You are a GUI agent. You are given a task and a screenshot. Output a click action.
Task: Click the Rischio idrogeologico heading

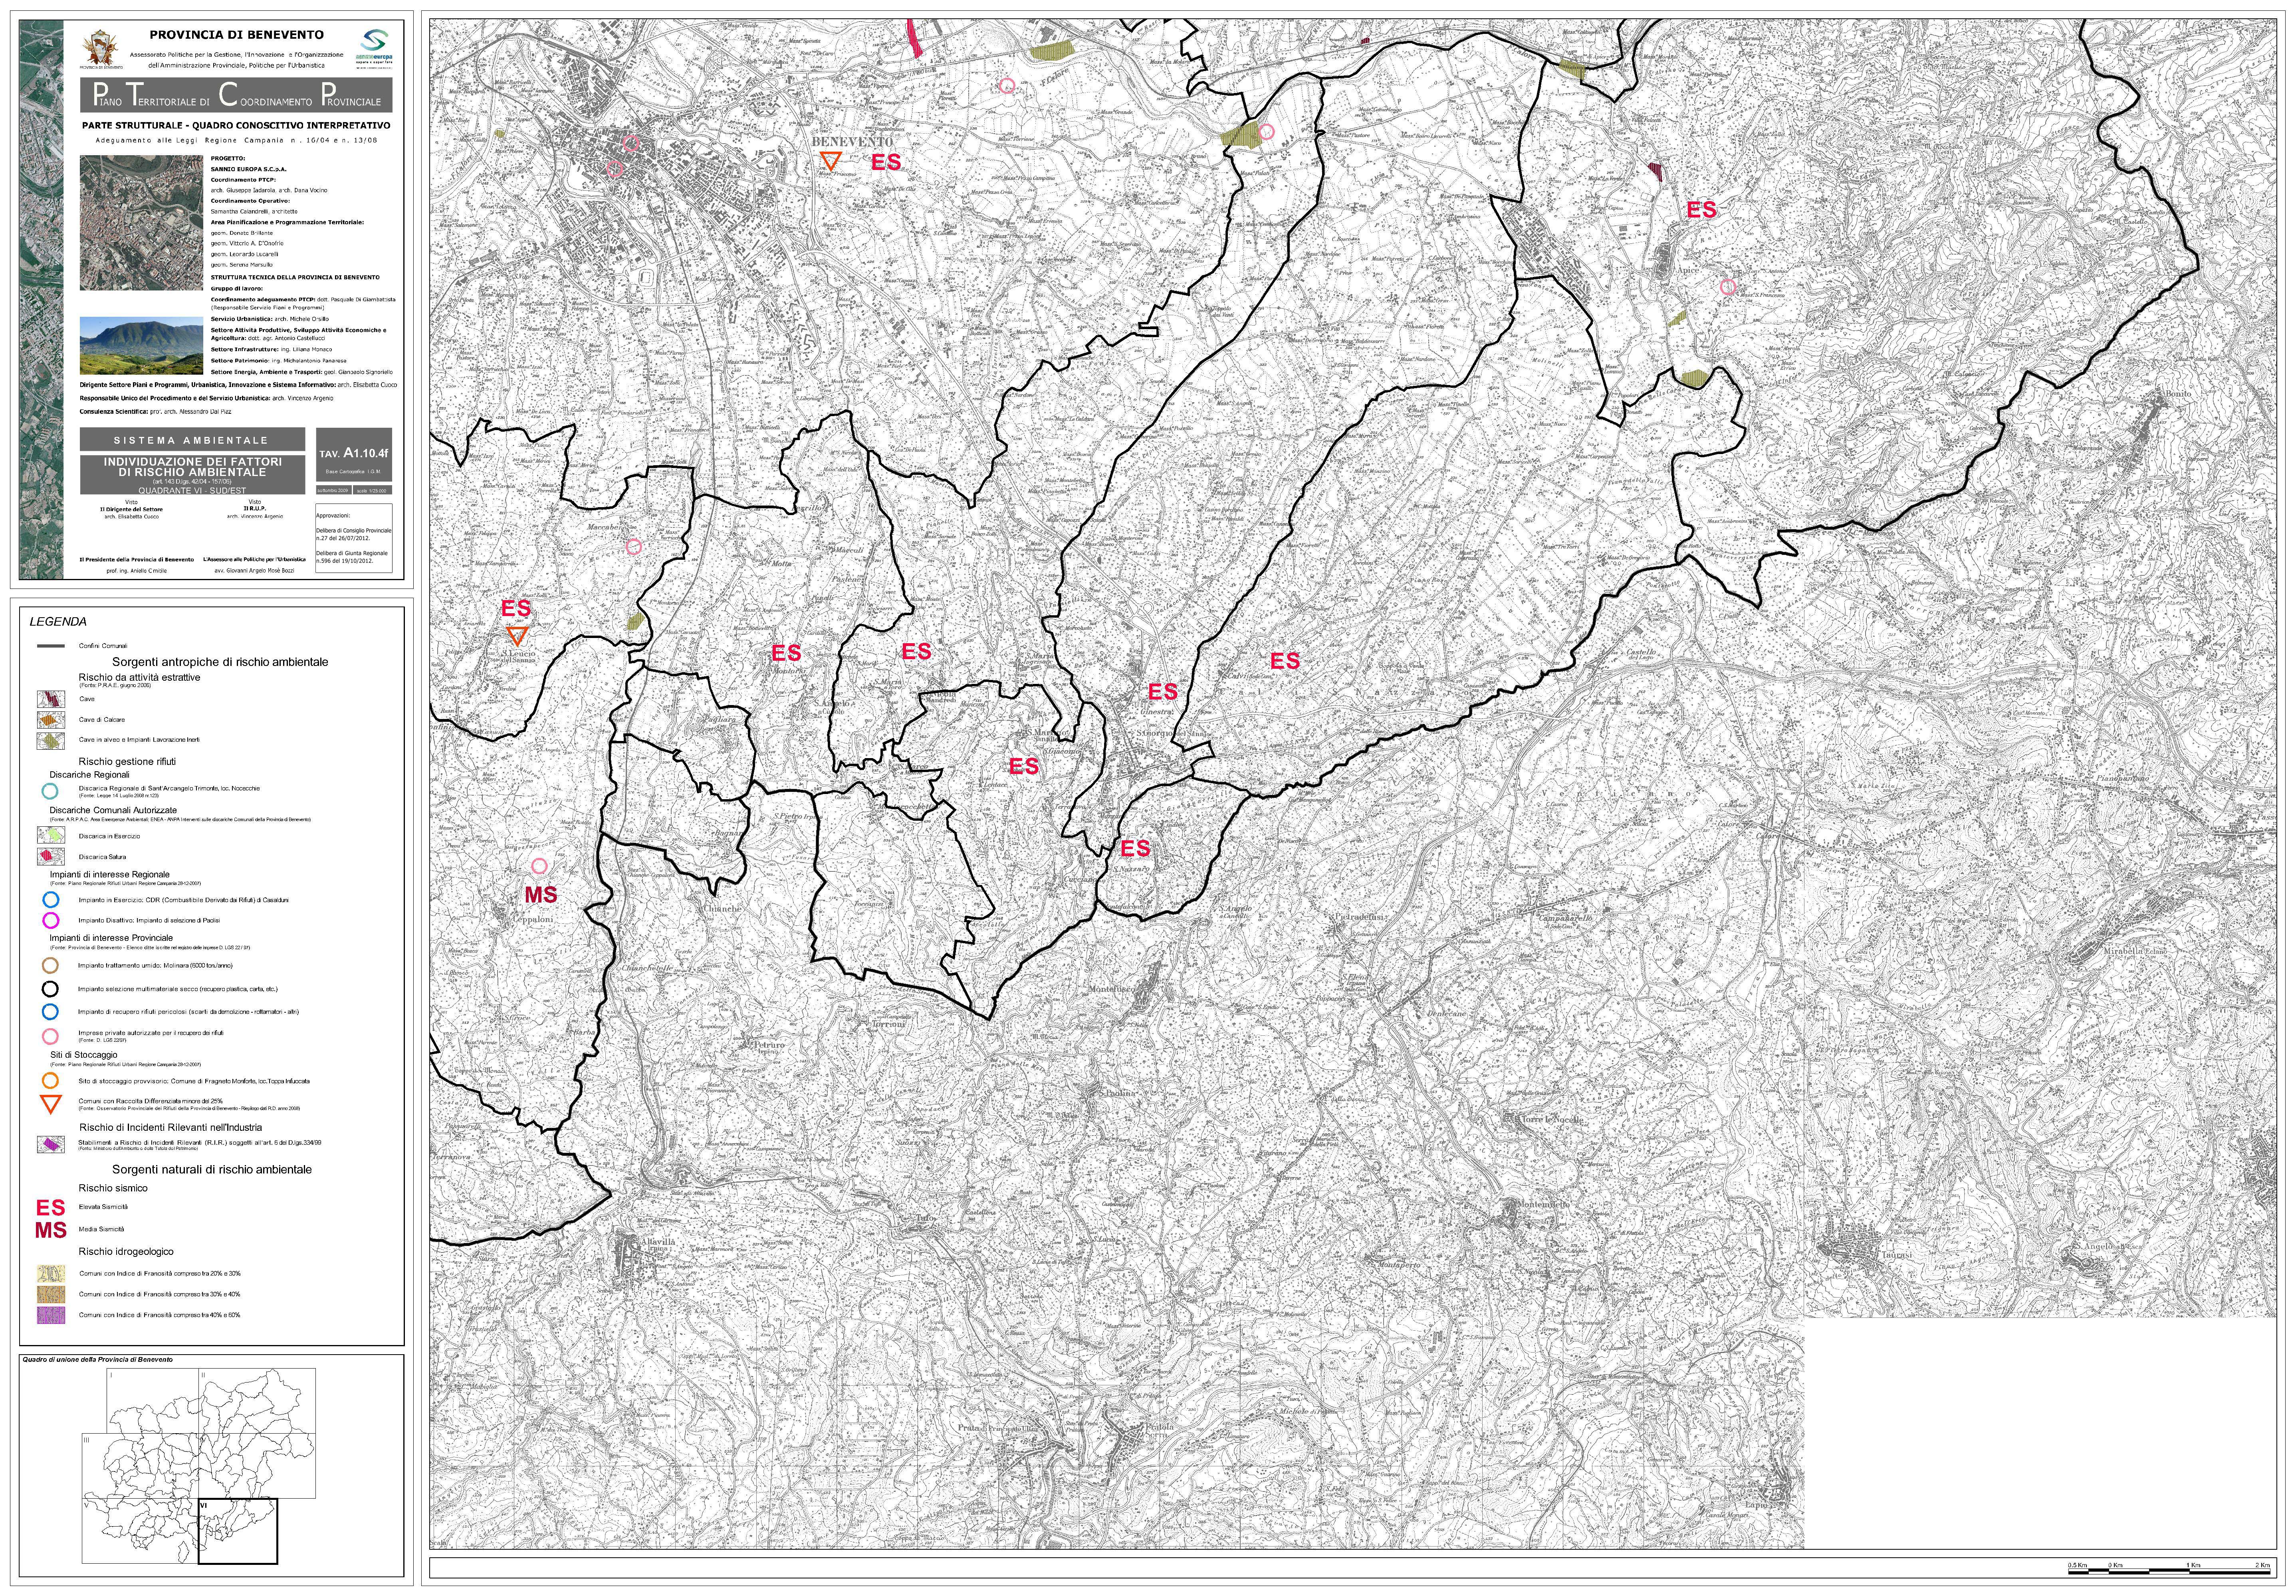(x=126, y=1251)
